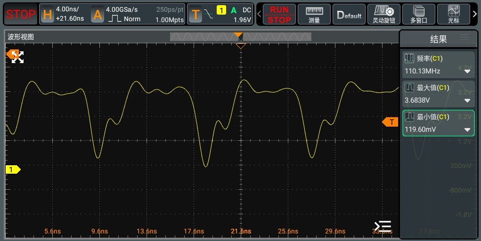Open horizontal timebase H settings
Screen dimensions: 481x241
click(48, 15)
